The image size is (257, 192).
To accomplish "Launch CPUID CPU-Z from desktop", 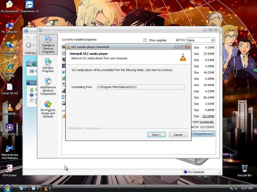I will point(10,130).
